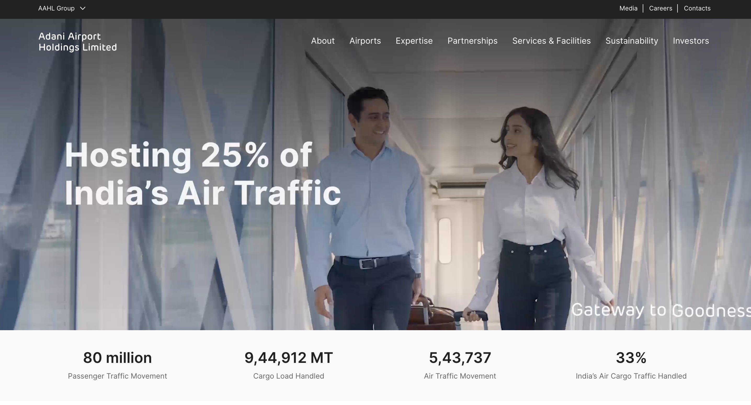
Task: Open the Sustainability page
Action: coord(632,41)
